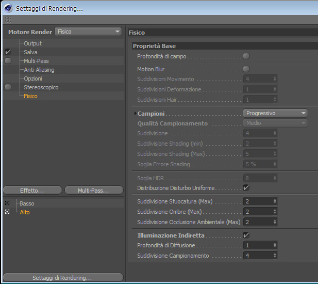Select the Output settings entry
The image size is (318, 284).
click(x=32, y=43)
